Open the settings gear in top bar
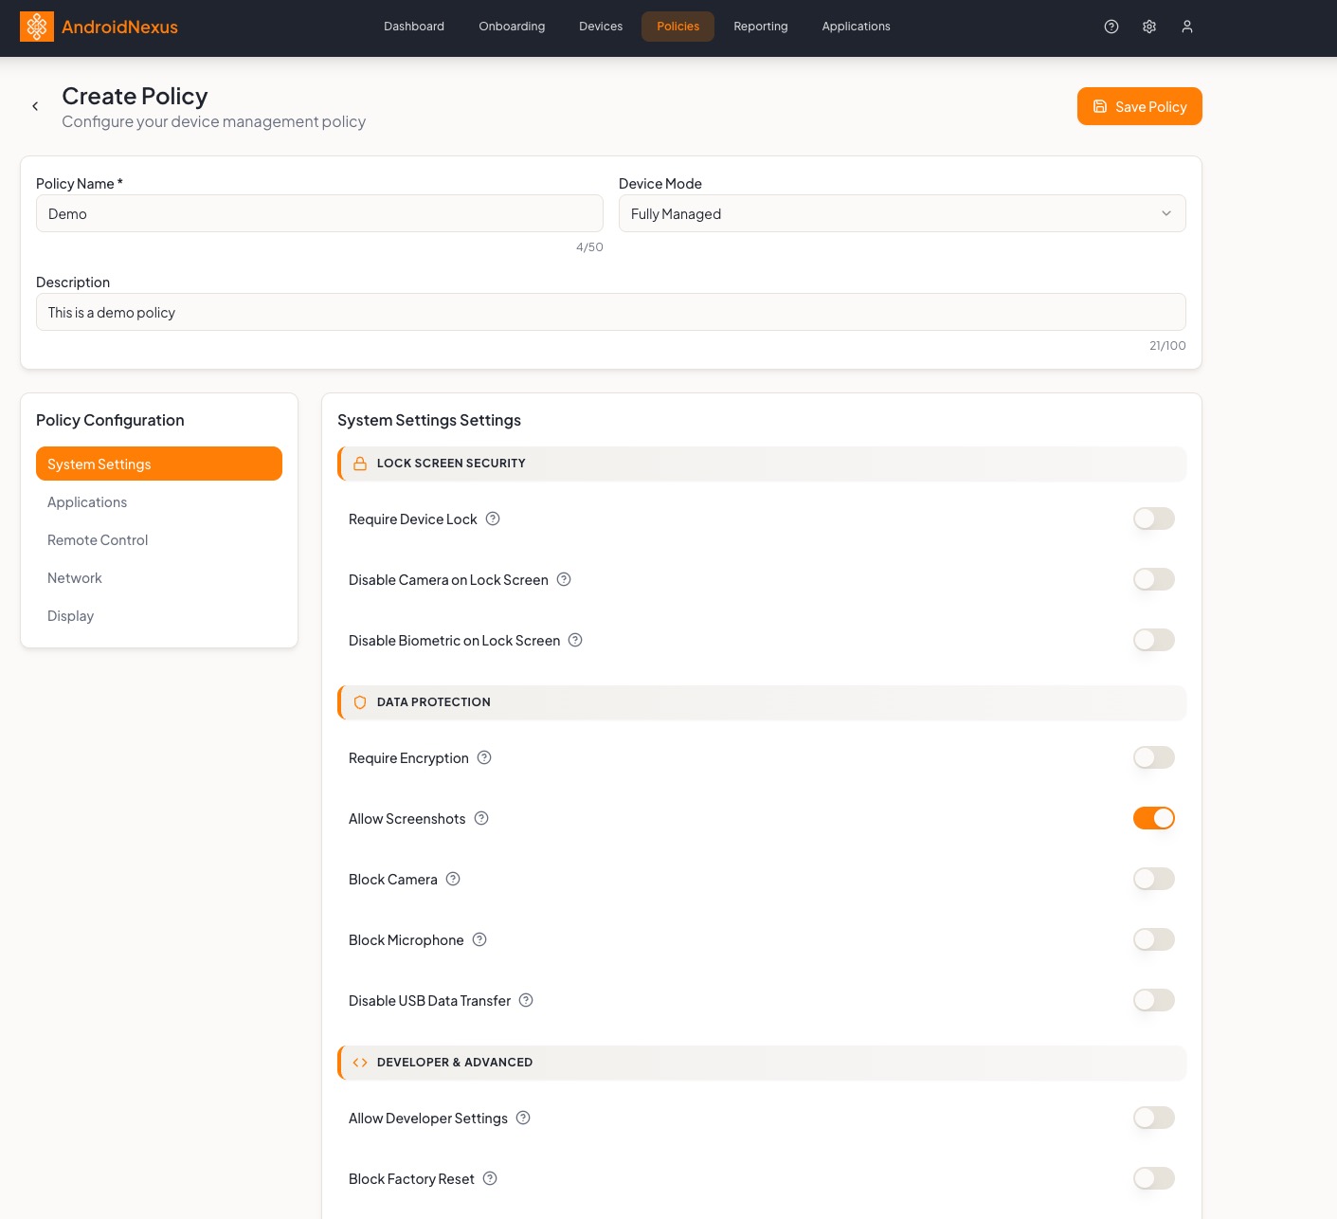The width and height of the screenshot is (1337, 1219). [1149, 27]
